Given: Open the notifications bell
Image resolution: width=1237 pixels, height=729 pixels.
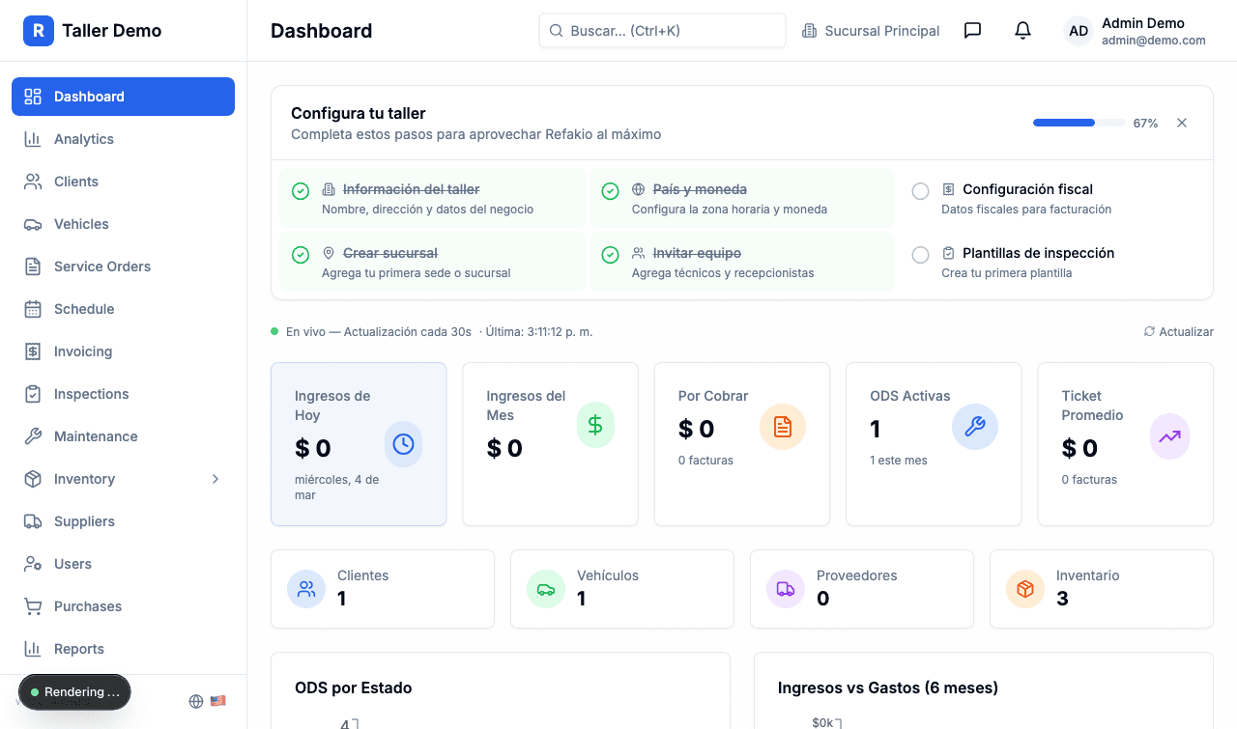Looking at the screenshot, I should click(x=1022, y=31).
